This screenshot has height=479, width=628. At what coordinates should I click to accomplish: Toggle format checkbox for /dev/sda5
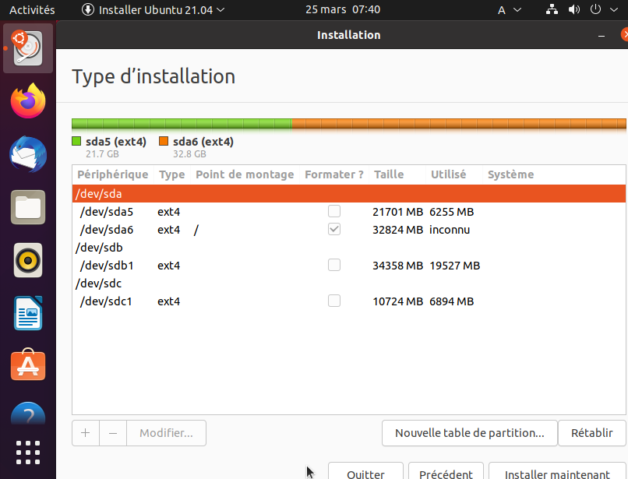tap(334, 211)
